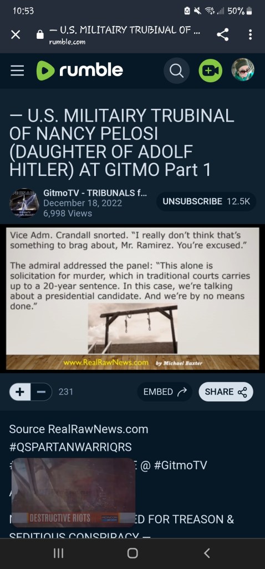
Task: Open the three-dot browser overflow menu
Action: pos(250,35)
